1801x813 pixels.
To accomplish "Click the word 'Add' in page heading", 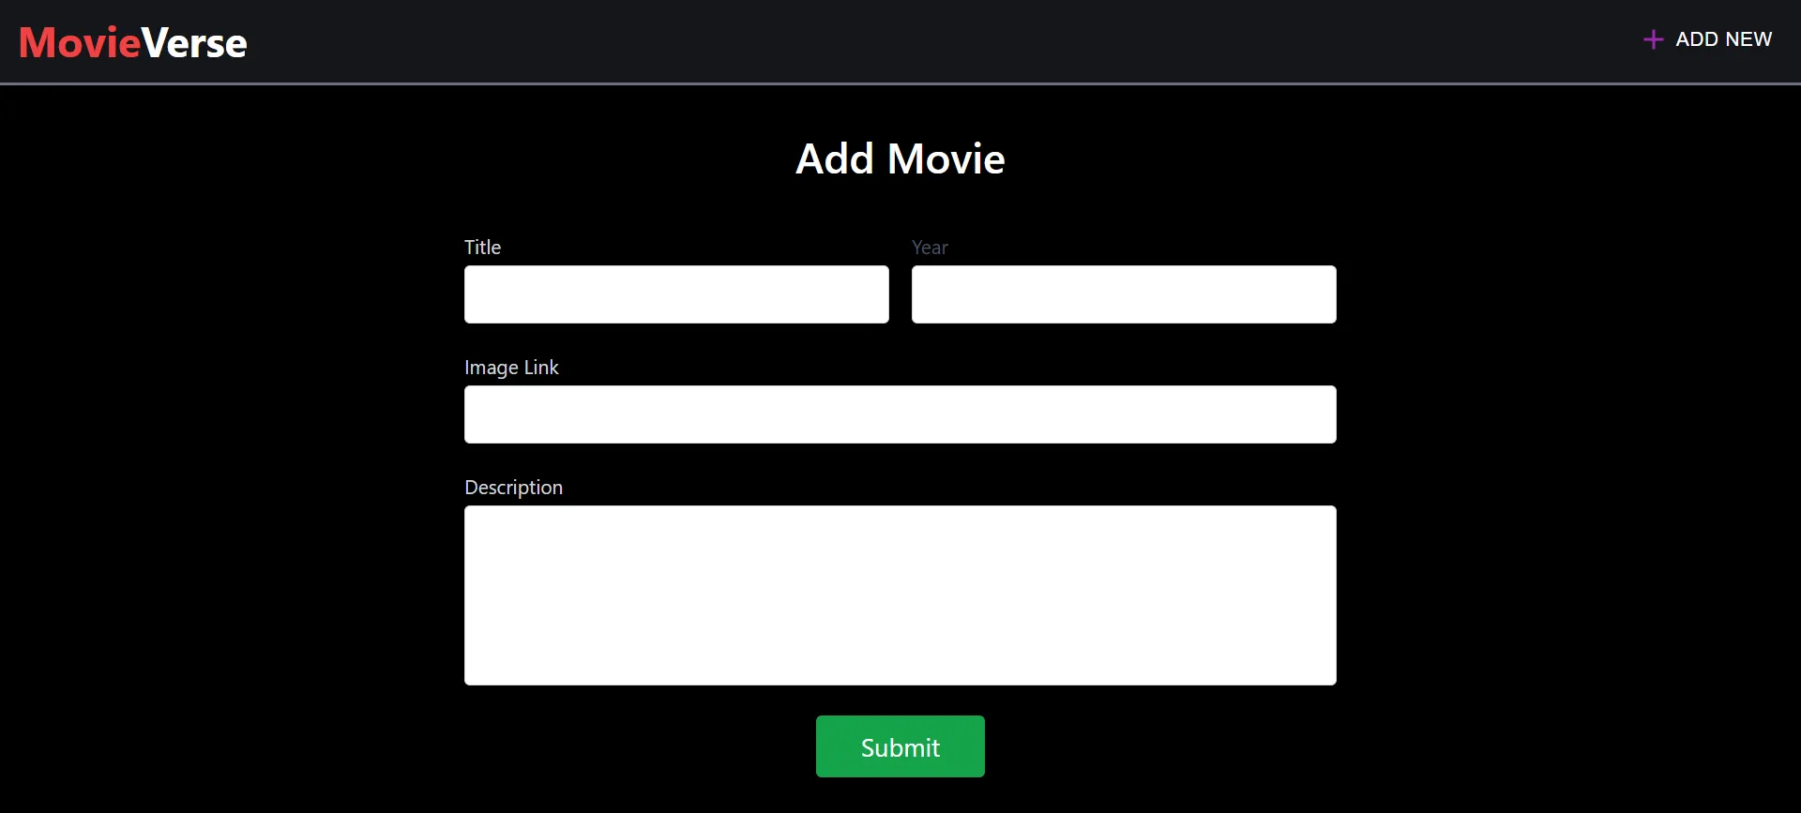I will pos(835,159).
